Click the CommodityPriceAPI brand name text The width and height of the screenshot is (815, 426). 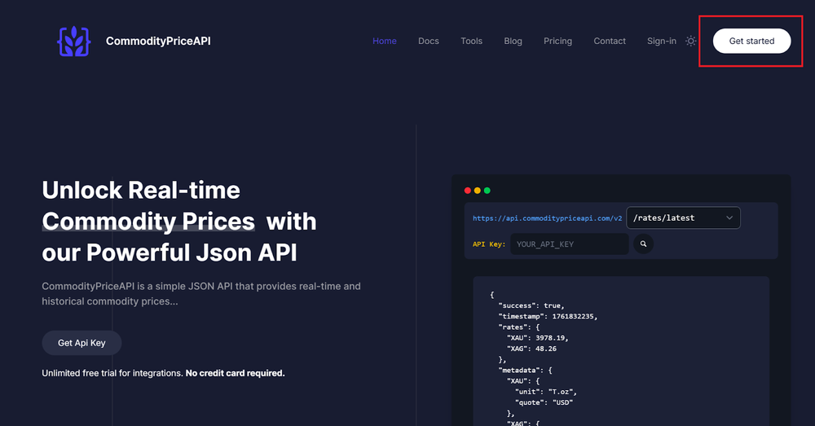(x=158, y=41)
